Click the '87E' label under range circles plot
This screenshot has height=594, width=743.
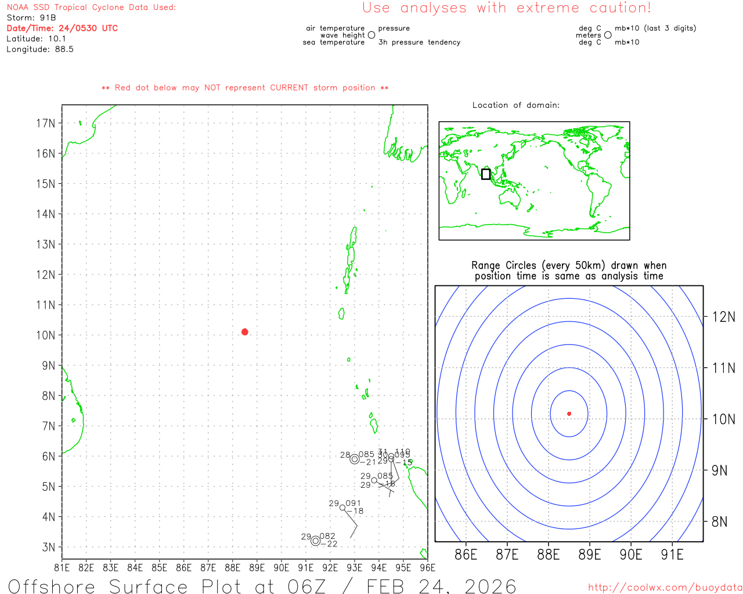[x=507, y=555]
